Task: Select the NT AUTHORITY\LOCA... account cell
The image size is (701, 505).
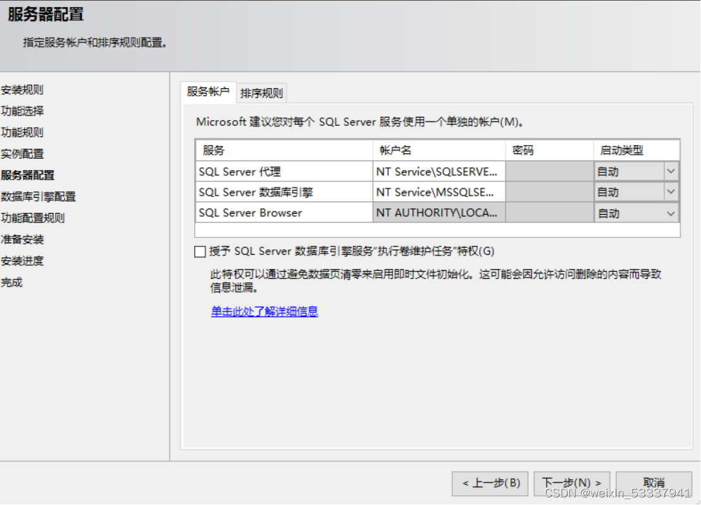Action: coord(439,213)
